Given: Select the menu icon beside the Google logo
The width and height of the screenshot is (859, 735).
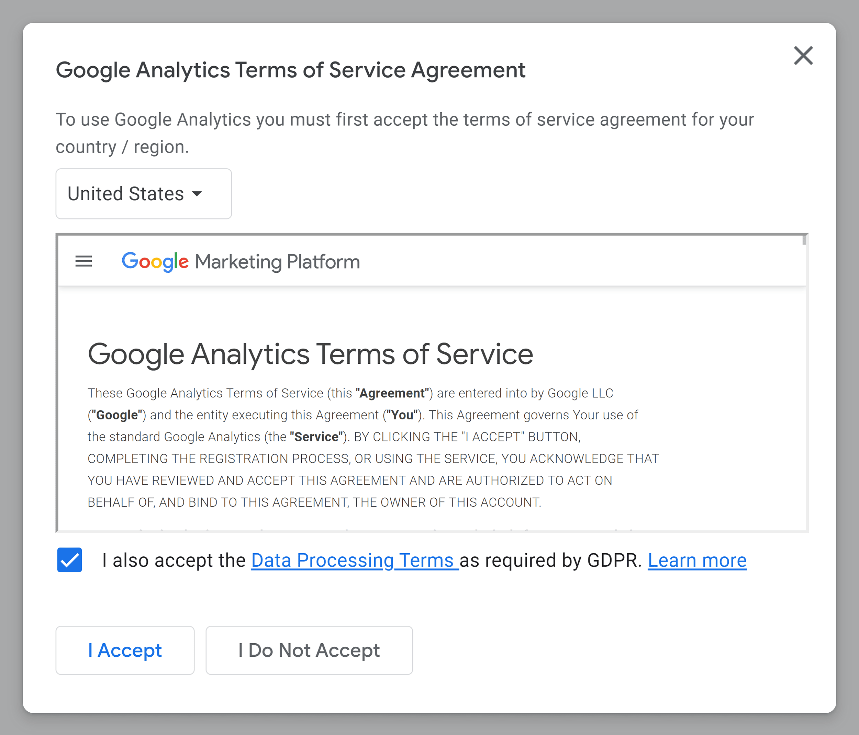Looking at the screenshot, I should pos(83,261).
